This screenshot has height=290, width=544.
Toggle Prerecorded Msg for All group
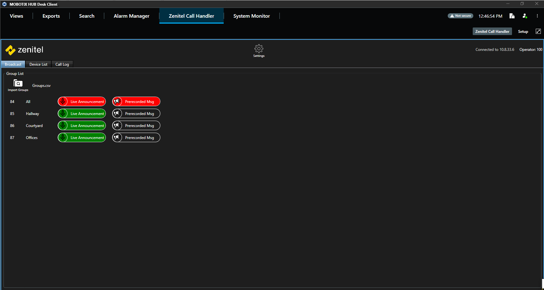pyautogui.click(x=139, y=102)
